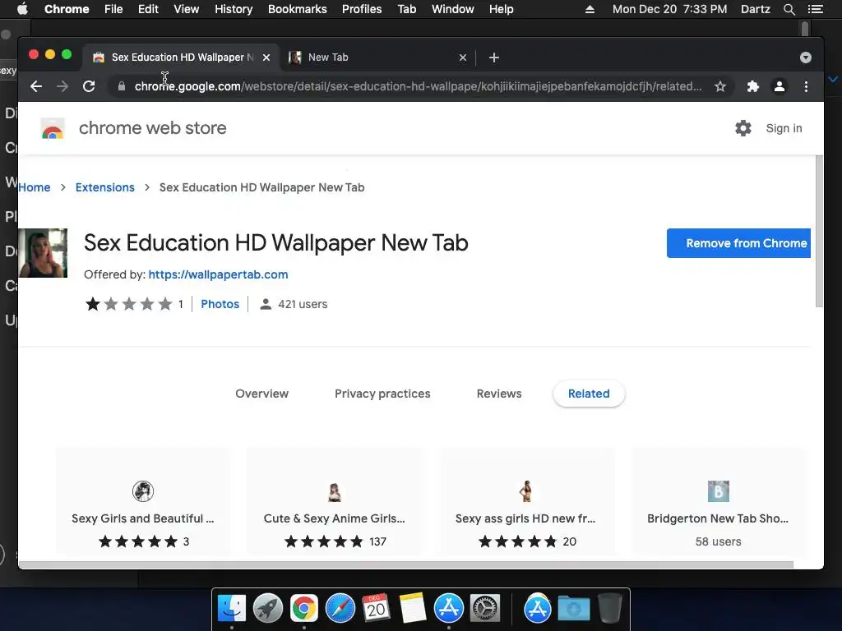This screenshot has height=631, width=842.
Task: Open Finder from the Dock
Action: click(x=232, y=609)
